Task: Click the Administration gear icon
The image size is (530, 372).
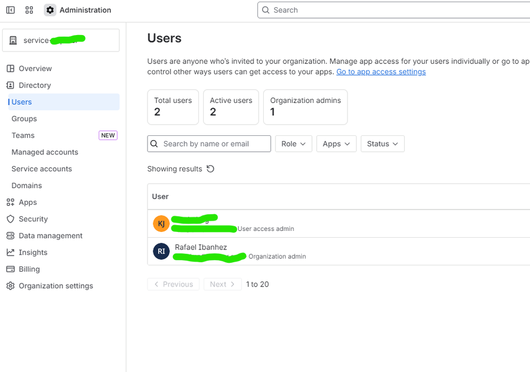Action: [50, 10]
